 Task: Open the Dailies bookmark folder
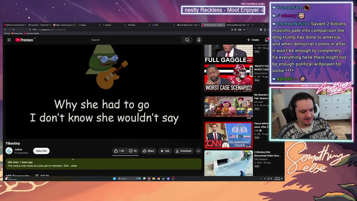tap(7, 33)
